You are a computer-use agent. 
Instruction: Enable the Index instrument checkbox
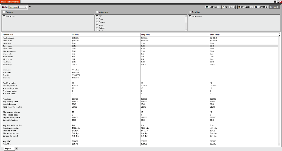pos(97,25)
